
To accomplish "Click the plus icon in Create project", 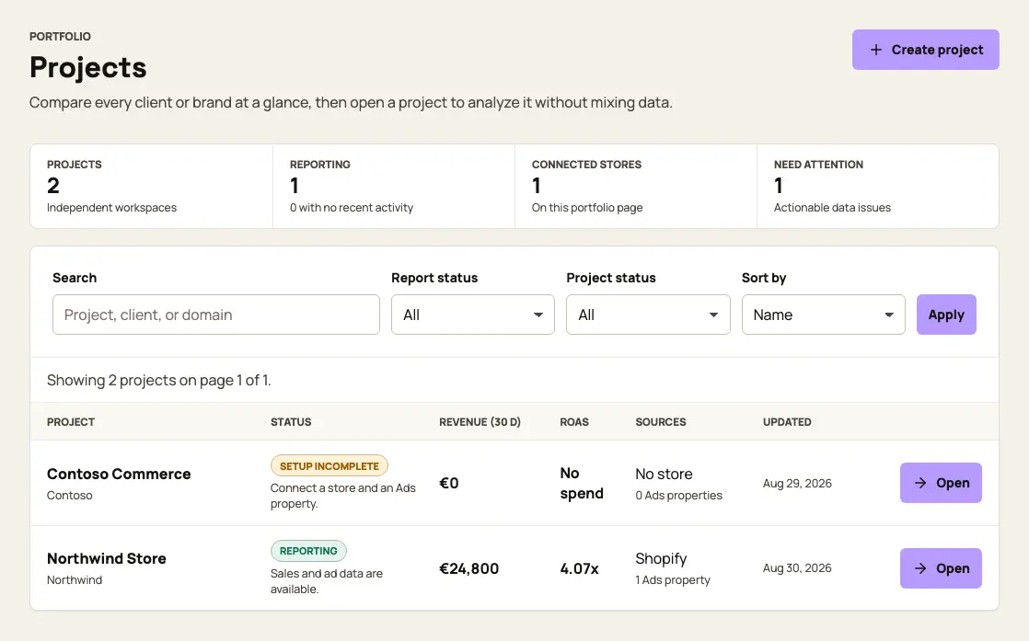I will pos(875,50).
